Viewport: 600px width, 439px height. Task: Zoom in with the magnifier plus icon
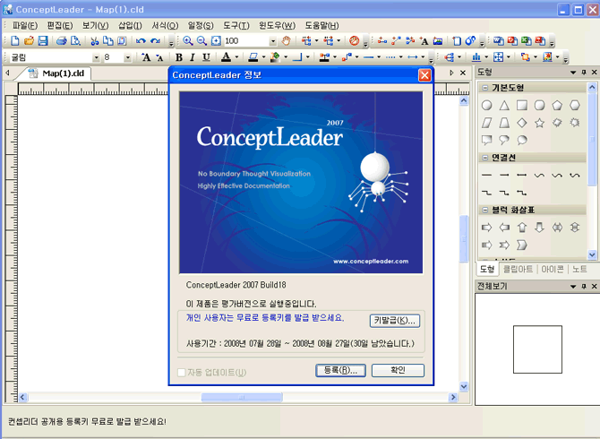tap(187, 40)
